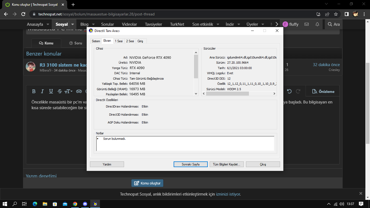370x208 pixels.
Task: Install the Technopat app from address bar
Action: [x=319, y=14]
